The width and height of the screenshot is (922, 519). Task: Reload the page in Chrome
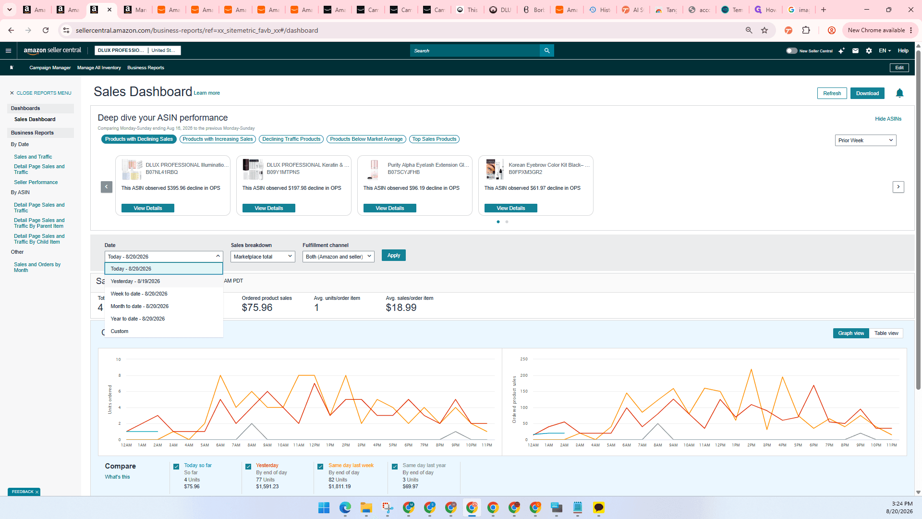pos(46,30)
